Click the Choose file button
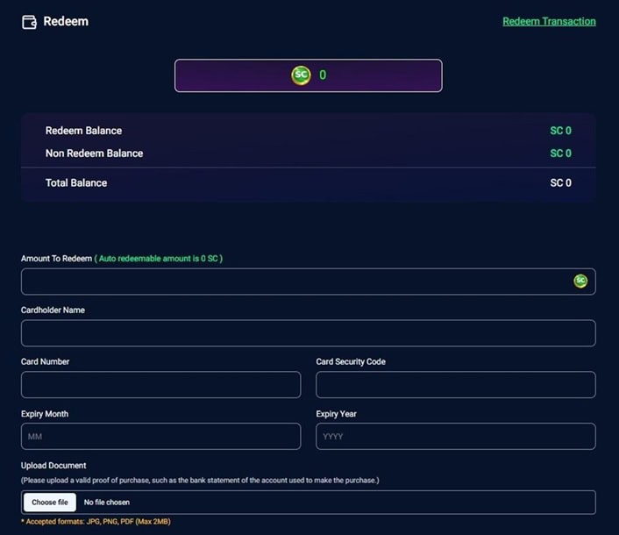The width and height of the screenshot is (619, 535). (x=50, y=503)
